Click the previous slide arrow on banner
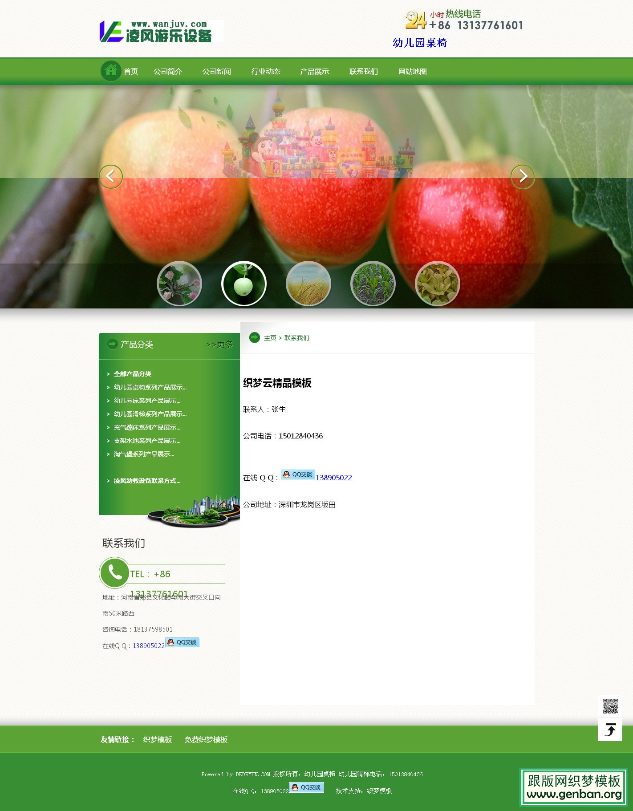This screenshot has height=811, width=633. [111, 177]
